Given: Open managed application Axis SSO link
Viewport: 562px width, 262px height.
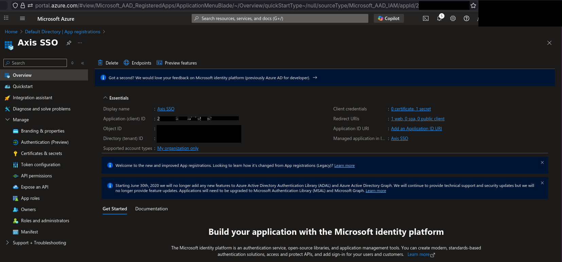Looking at the screenshot, I should tap(400, 138).
